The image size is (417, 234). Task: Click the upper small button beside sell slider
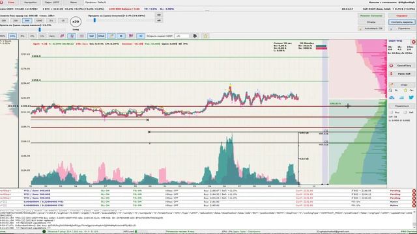(159, 15)
